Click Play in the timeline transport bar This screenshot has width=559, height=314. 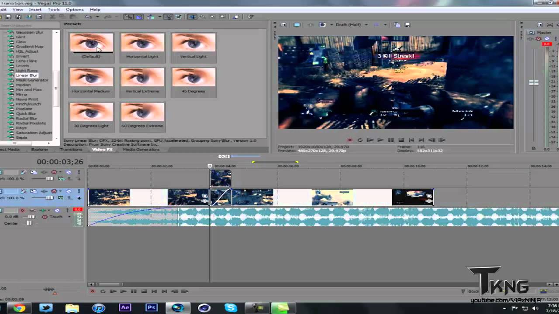(123, 291)
